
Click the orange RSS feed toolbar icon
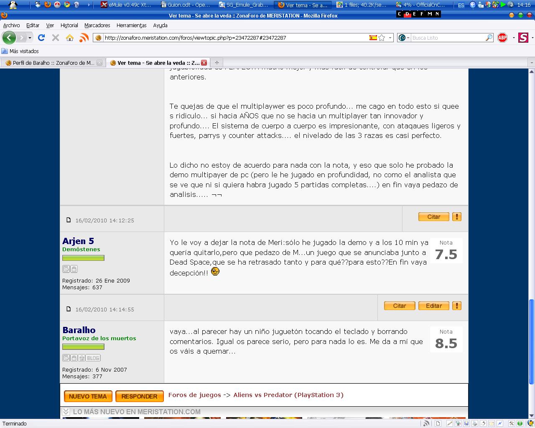84,38
